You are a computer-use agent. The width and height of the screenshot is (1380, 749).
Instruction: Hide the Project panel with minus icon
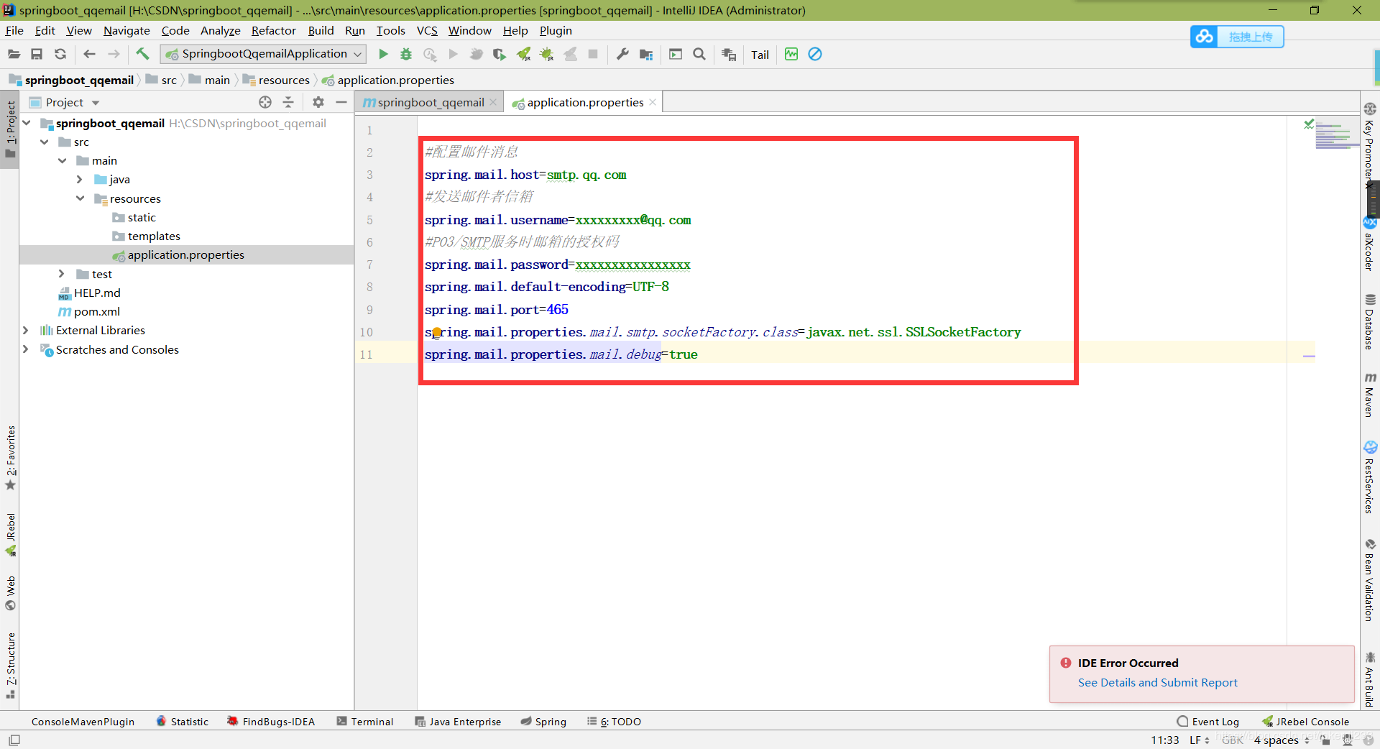341,102
